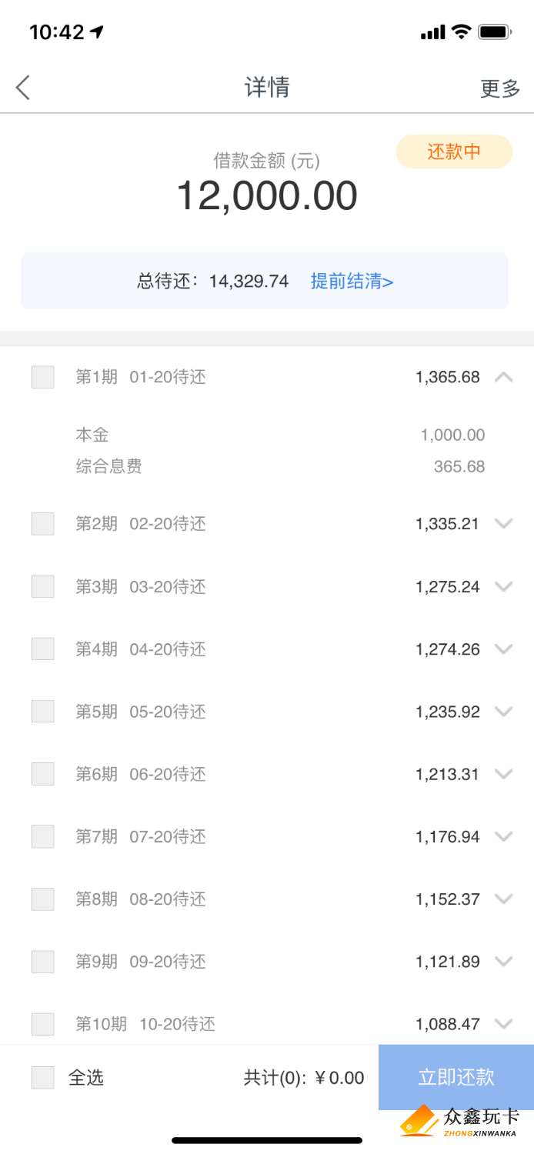Expand the 第10期 installment chevron
This screenshot has height=1154, width=534.
504,1024
